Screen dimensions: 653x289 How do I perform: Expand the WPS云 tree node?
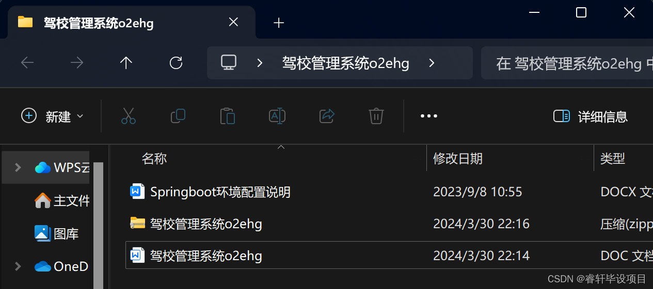coord(18,167)
